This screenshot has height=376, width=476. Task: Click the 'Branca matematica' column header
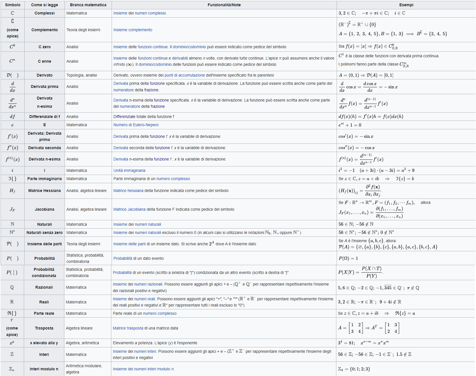(x=88, y=5)
